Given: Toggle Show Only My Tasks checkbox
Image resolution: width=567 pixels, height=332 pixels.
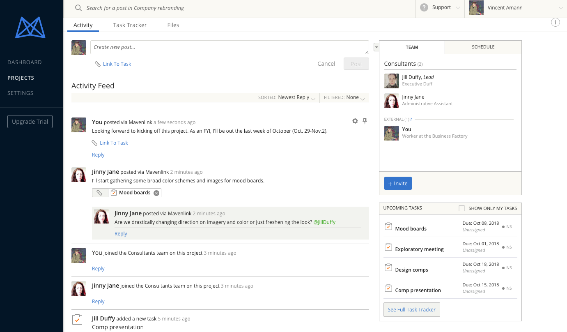Looking at the screenshot, I should point(461,208).
